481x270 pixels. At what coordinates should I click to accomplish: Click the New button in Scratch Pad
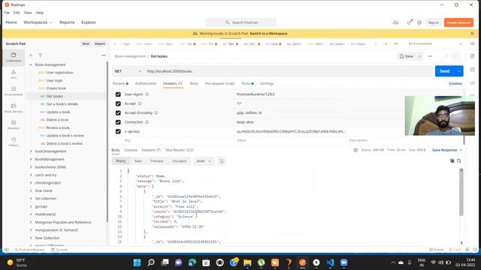[86, 43]
